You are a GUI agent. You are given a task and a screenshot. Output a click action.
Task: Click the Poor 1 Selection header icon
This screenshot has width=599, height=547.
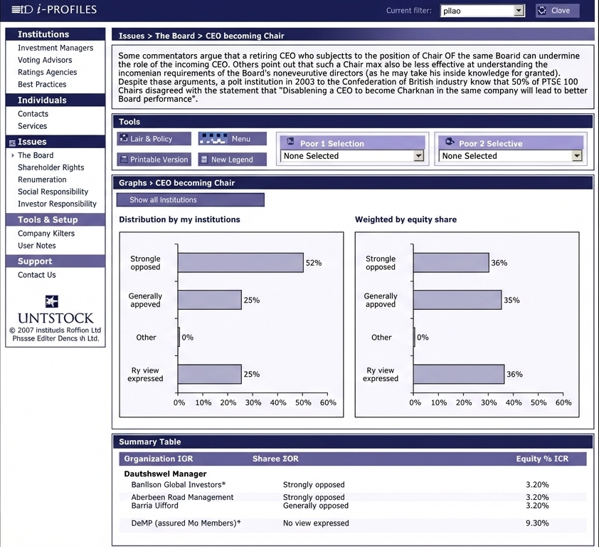pos(290,143)
